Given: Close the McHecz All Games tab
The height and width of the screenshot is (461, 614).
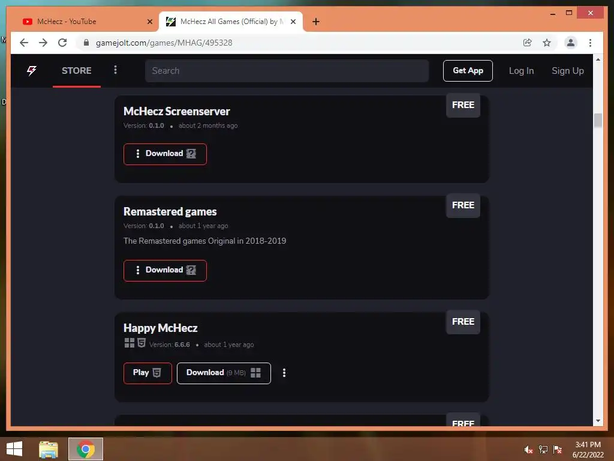Looking at the screenshot, I should (x=293, y=22).
